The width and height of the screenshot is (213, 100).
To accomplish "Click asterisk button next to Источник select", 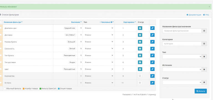I will (204, 69).
